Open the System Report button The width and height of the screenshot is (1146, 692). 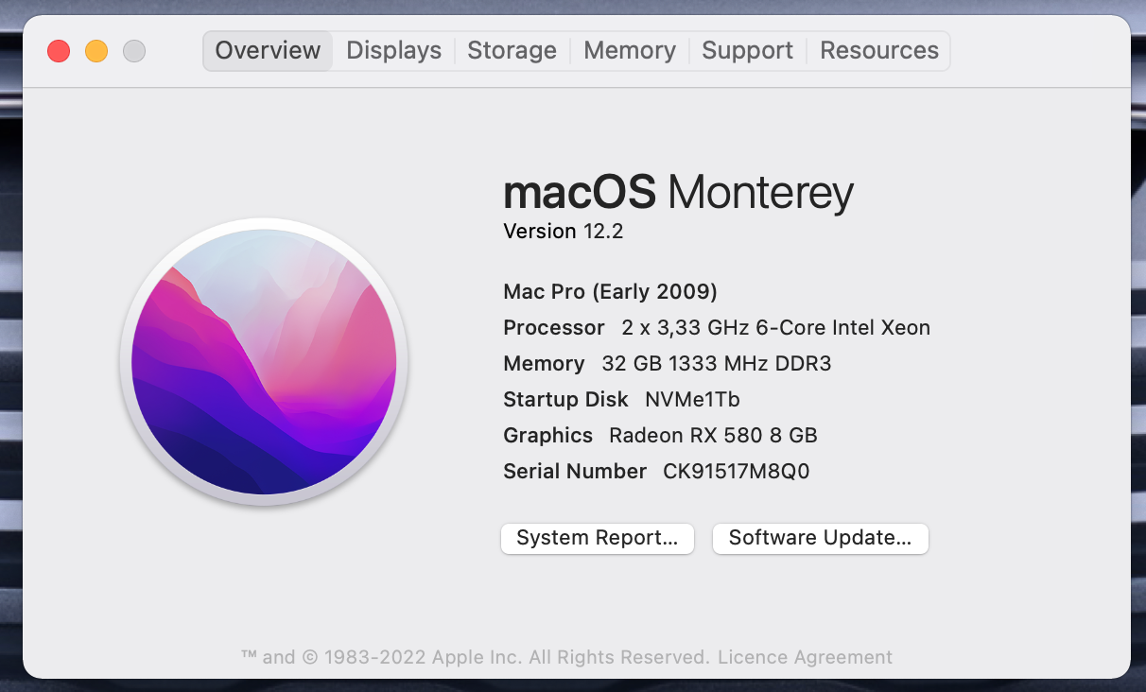pos(598,538)
